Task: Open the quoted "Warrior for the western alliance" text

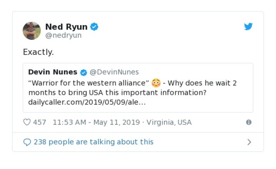Action: (88, 83)
